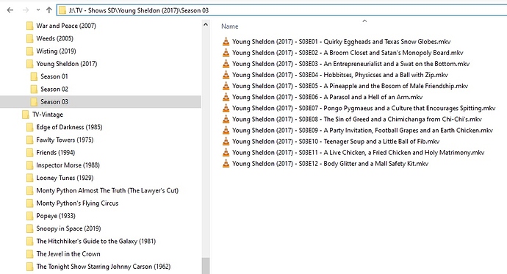Click folder icon beside Wisting (2019)
Image resolution: width=507 pixels, height=274 pixels.
point(29,51)
